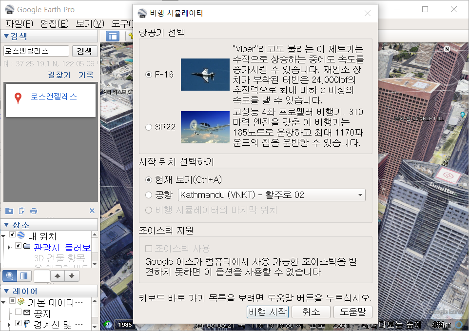Minimize the Google Earth Pro window
The image size is (469, 331).
[397, 9]
